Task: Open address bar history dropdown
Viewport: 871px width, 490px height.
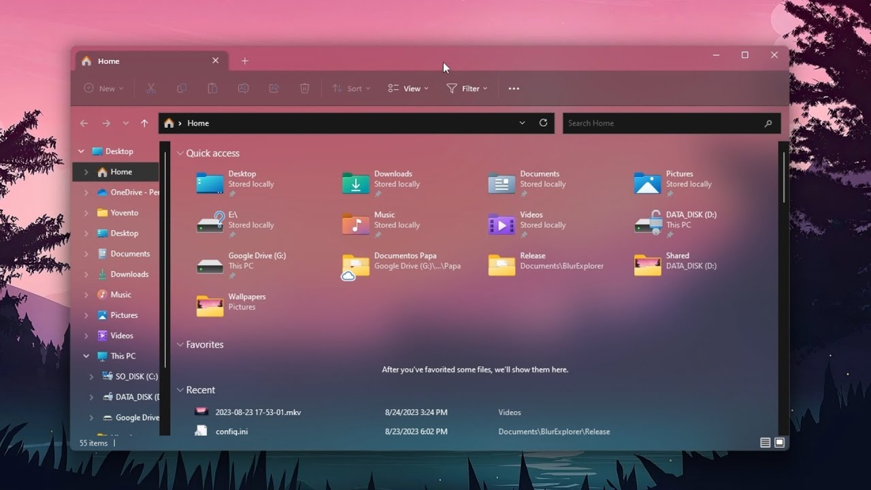Action: [x=522, y=123]
